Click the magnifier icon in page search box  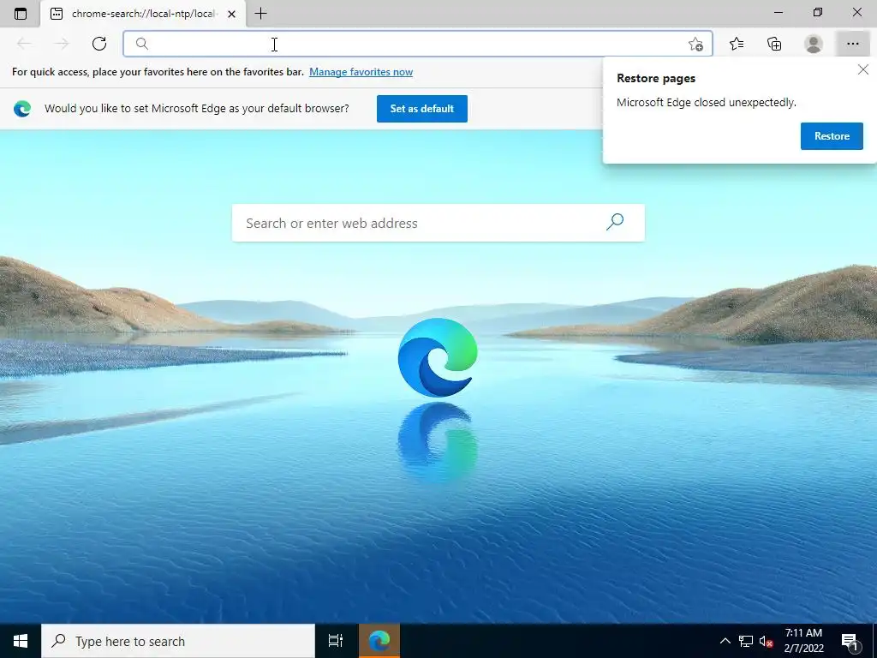coord(615,222)
